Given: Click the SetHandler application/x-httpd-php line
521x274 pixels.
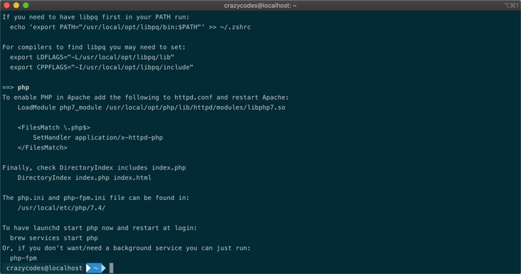Looking at the screenshot, I should (x=98, y=137).
